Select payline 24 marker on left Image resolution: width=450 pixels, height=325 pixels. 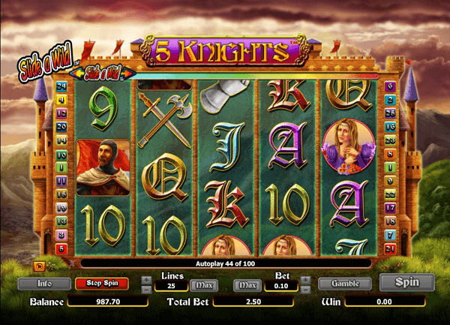click(61, 86)
